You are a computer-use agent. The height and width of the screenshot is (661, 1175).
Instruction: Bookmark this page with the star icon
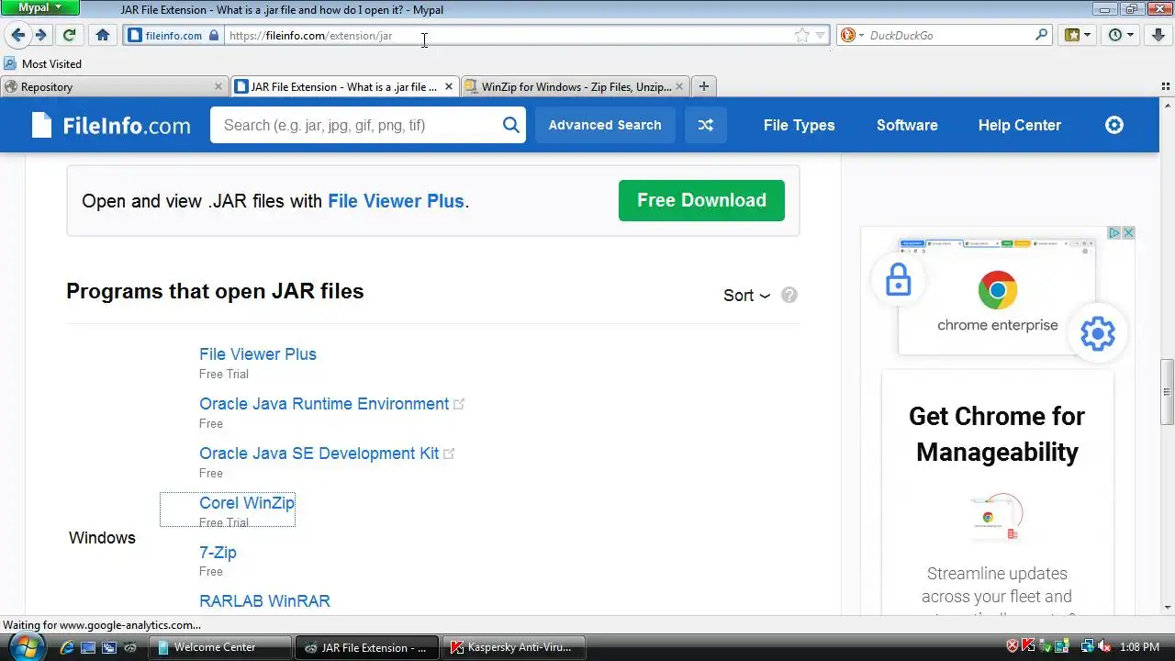coord(802,35)
